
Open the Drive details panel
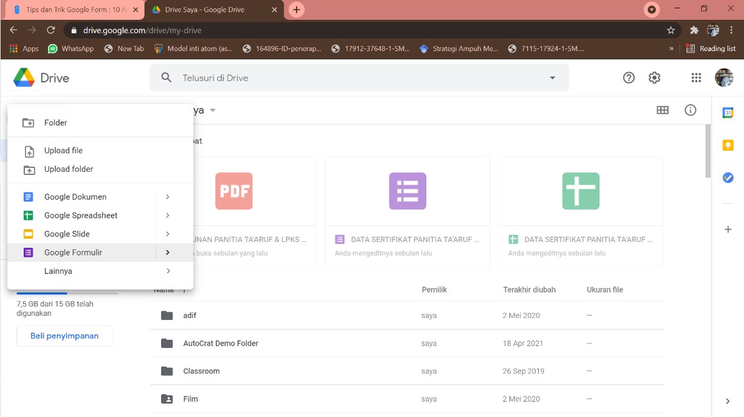[690, 110]
